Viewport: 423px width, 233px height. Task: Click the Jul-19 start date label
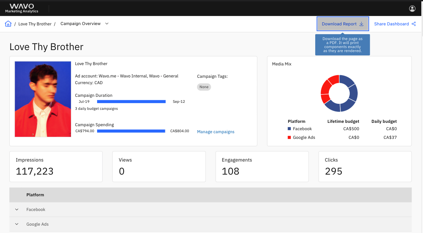[x=84, y=101]
